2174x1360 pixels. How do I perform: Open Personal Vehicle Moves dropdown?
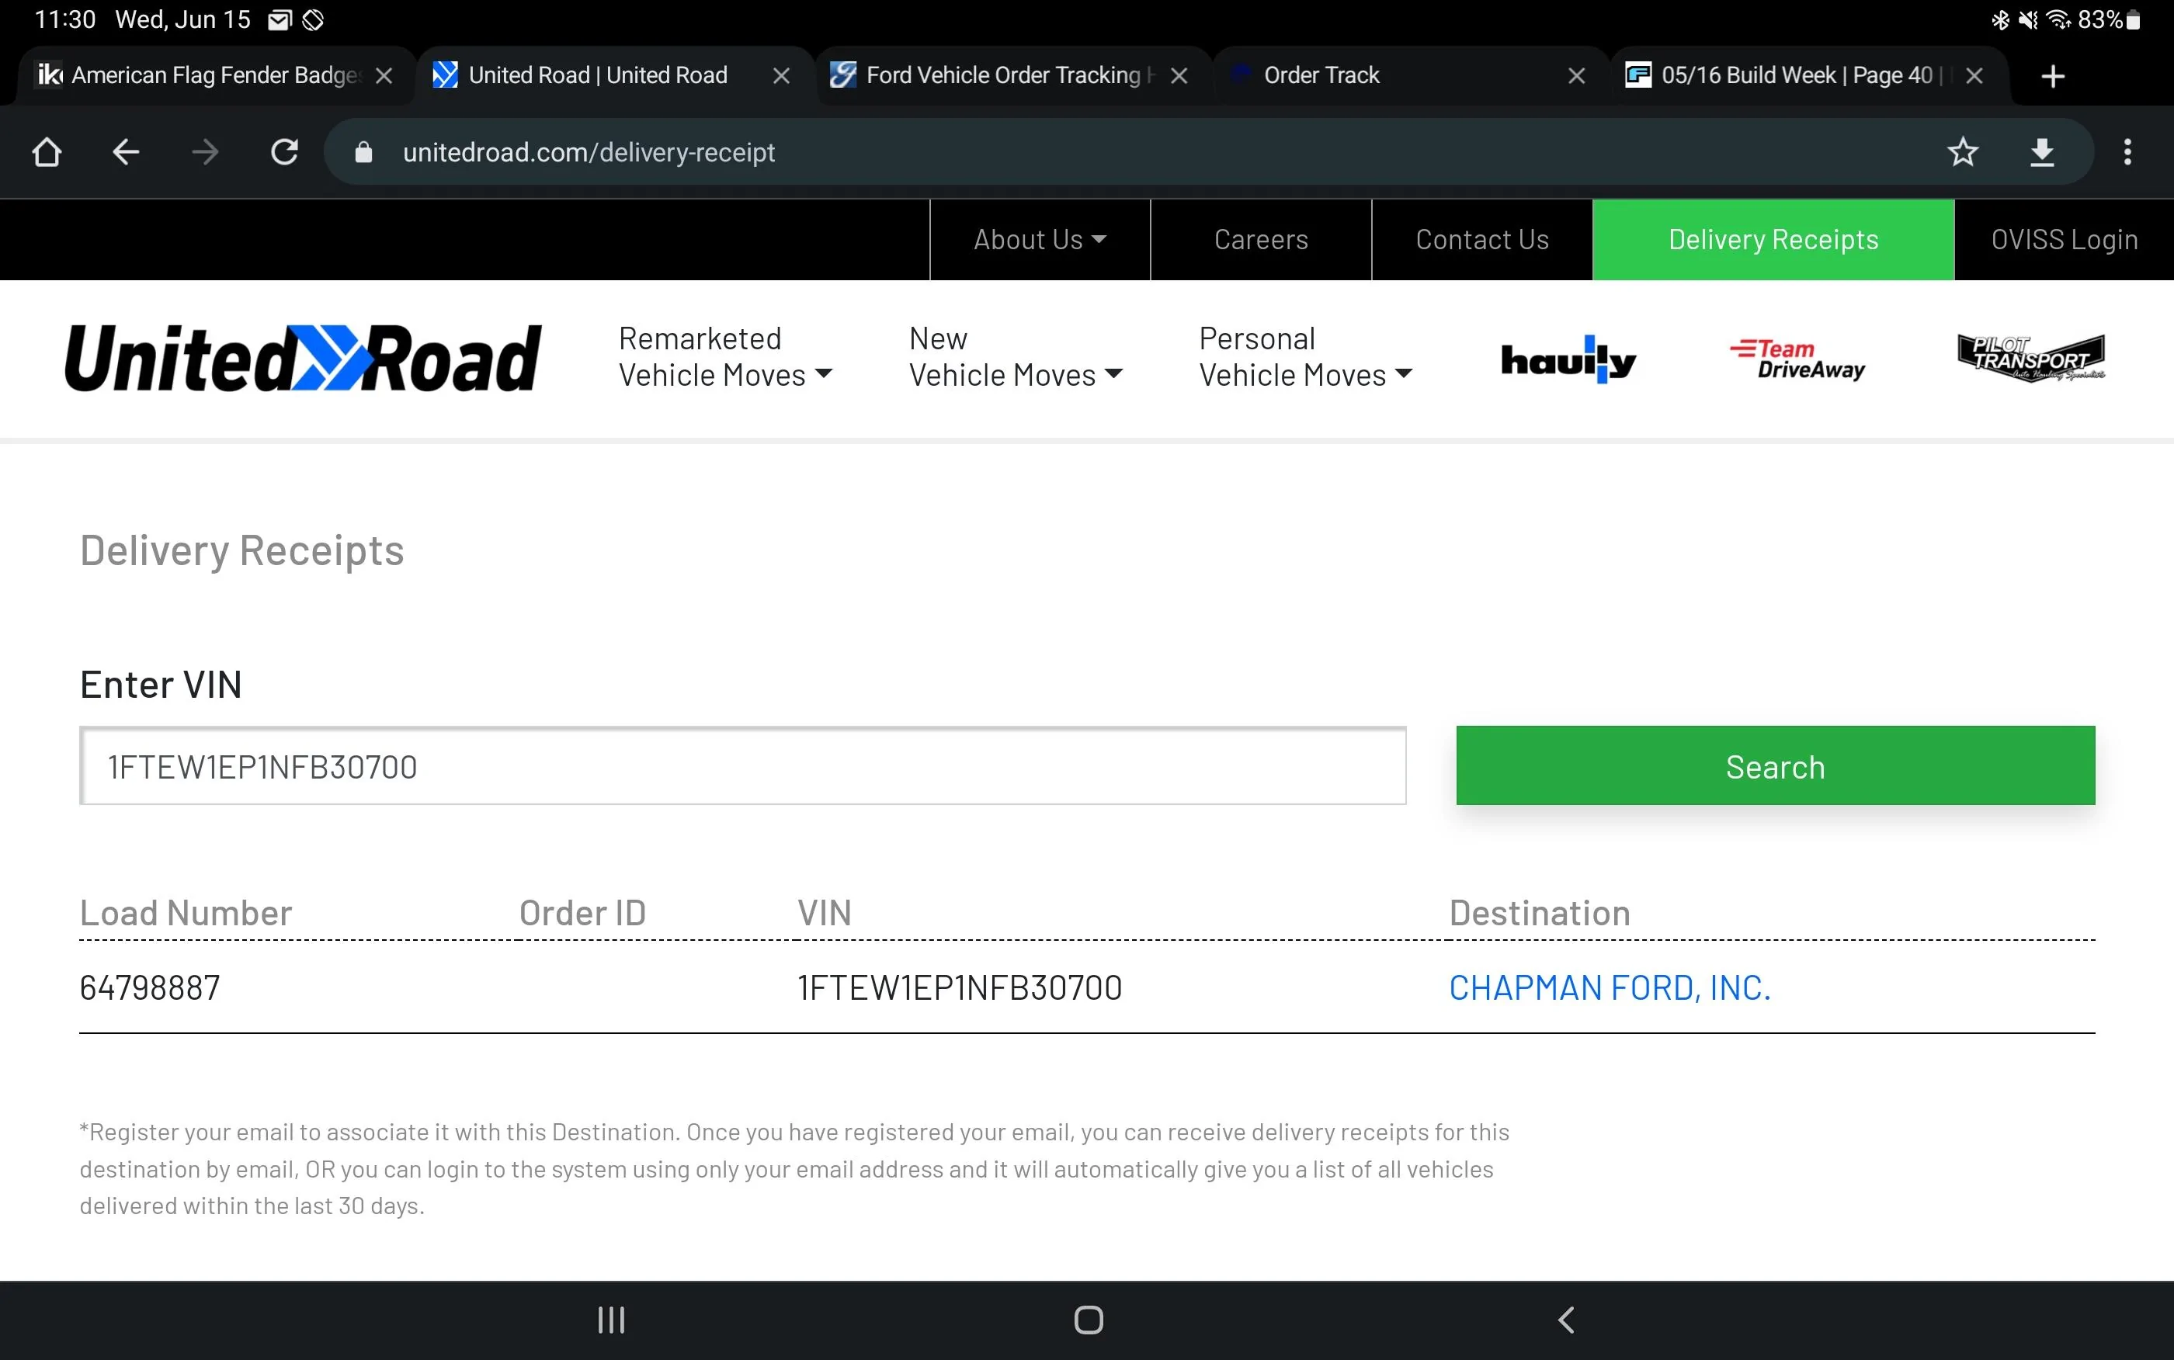point(1305,357)
